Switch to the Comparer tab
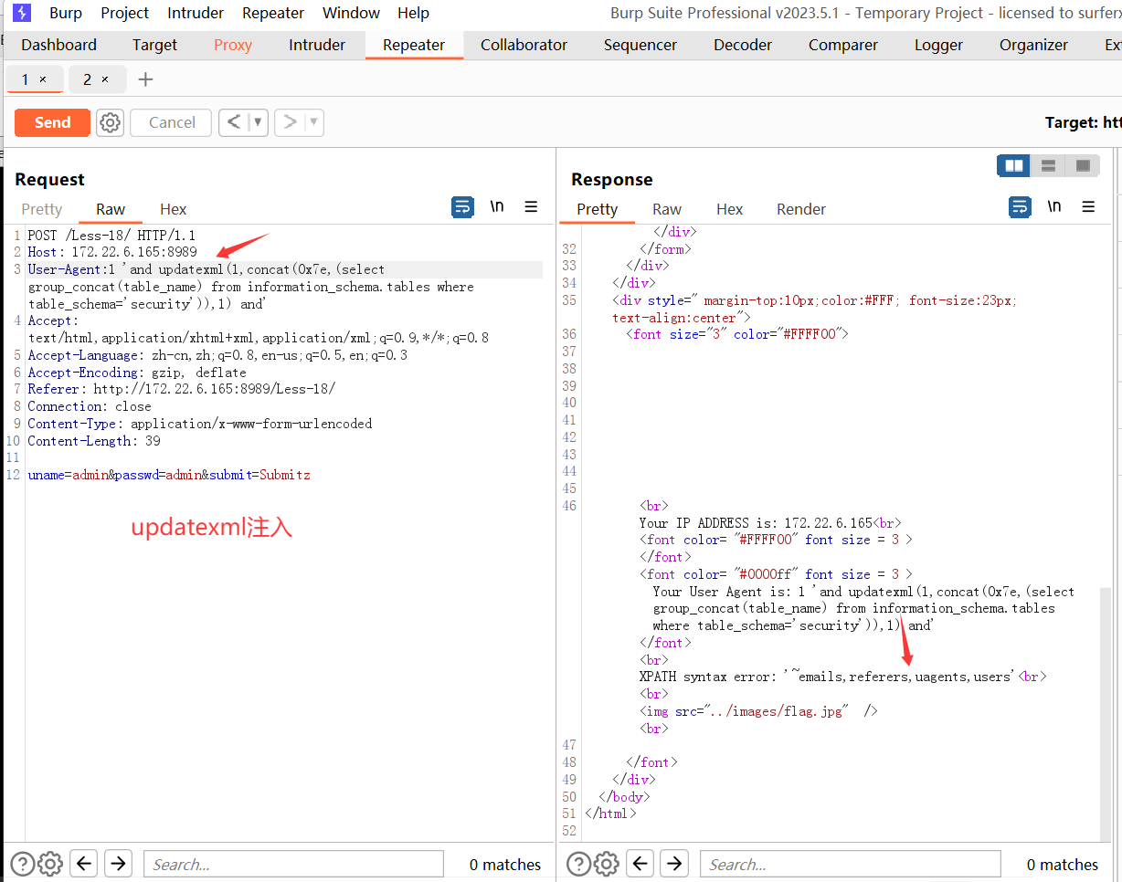This screenshot has height=882, width=1122. click(x=842, y=45)
